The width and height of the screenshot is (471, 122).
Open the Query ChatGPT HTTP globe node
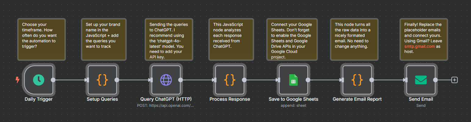[x=166, y=80]
